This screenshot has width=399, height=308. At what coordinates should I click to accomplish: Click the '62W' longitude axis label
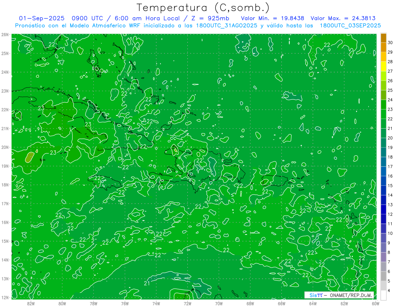tap(344, 303)
